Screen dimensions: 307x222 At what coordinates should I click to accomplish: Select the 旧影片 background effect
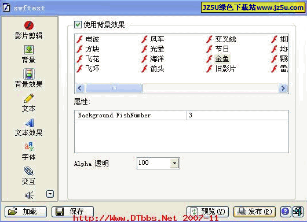coord(225,69)
